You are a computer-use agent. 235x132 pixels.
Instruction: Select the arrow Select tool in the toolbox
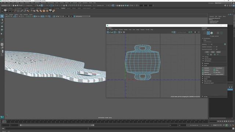point(2,16)
